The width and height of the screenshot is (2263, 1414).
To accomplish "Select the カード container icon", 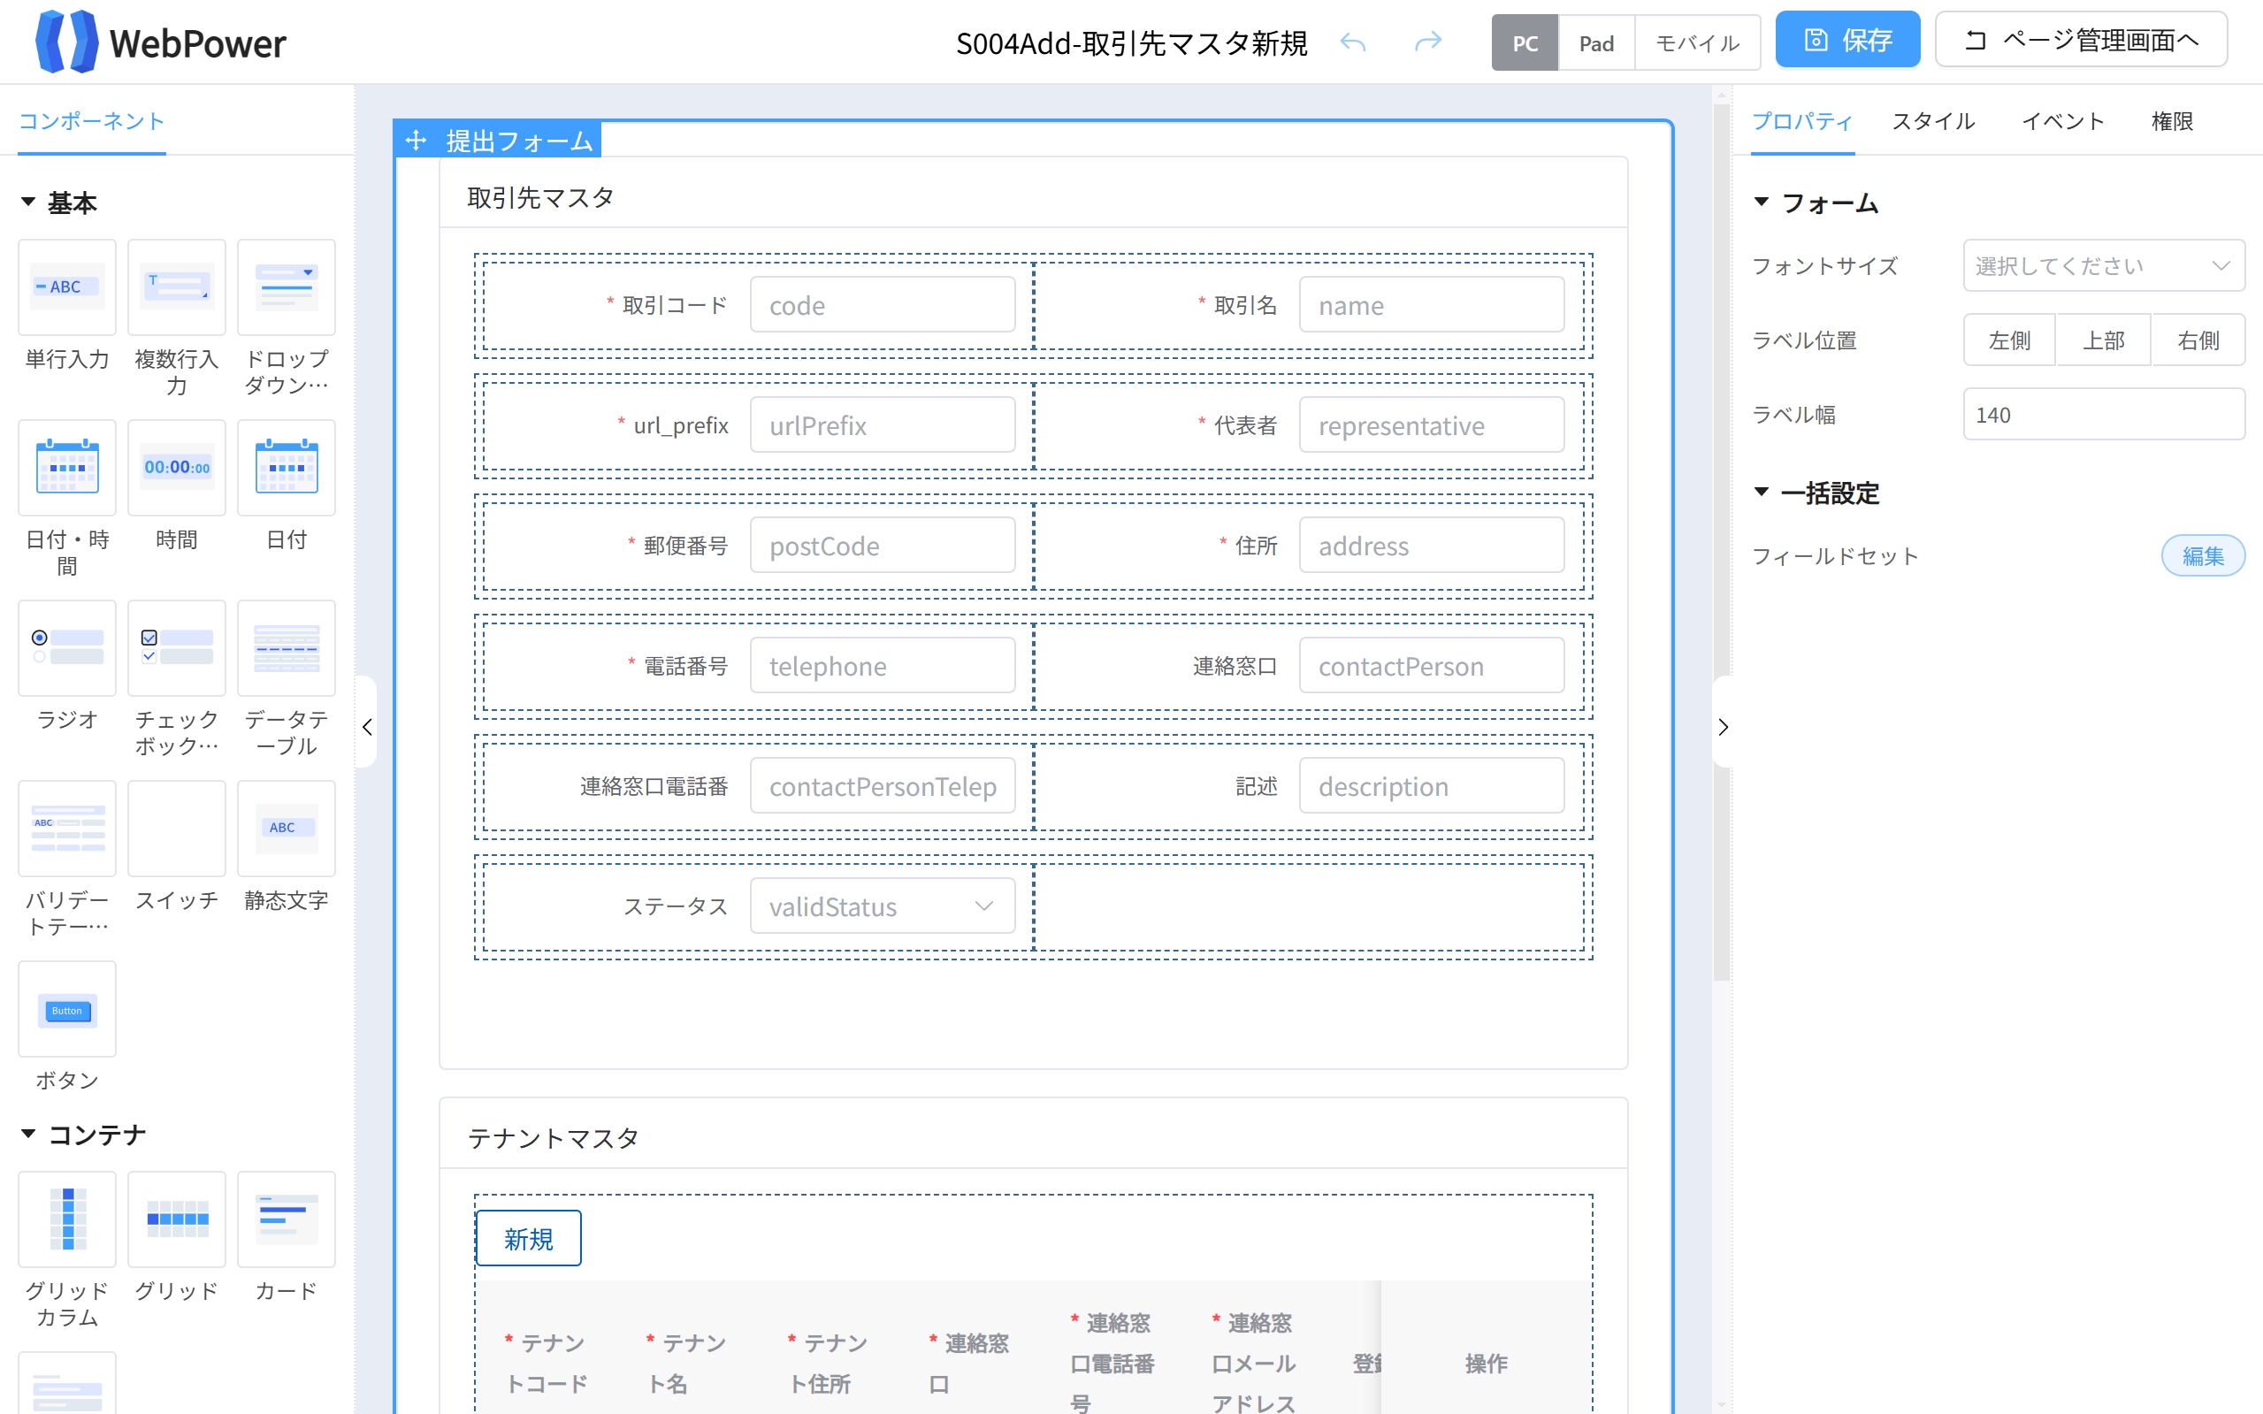I will pyautogui.click(x=287, y=1219).
